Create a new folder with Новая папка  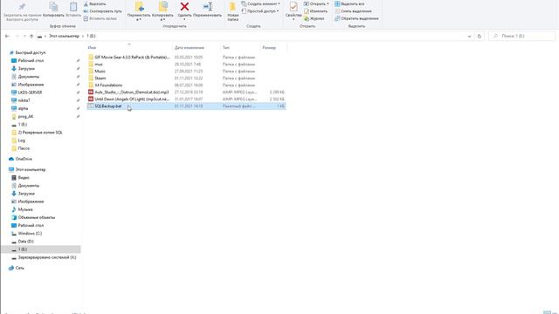233,11
